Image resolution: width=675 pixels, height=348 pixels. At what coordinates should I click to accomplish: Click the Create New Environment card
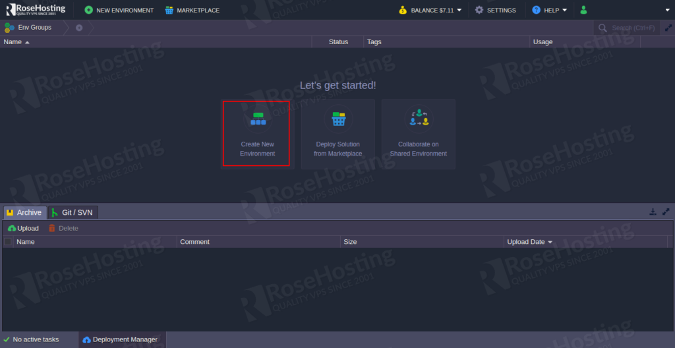(256, 134)
